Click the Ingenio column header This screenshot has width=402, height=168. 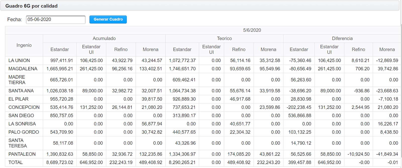[24, 45]
